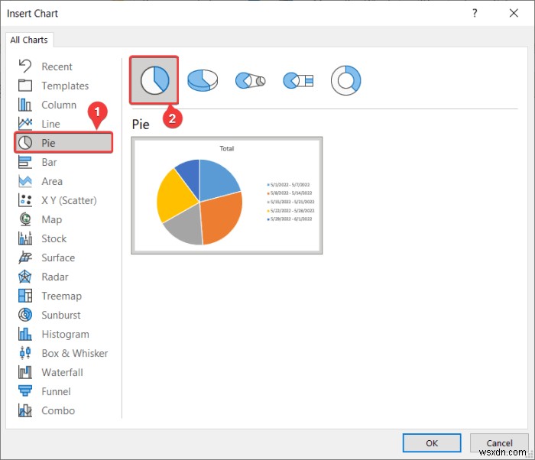Select the Map chart category
Screen dimensions: 535x460
click(51, 219)
